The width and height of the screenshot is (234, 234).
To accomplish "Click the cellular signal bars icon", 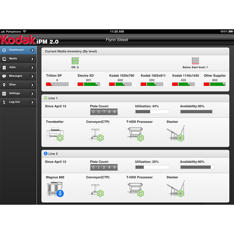I will pos(3,32).
